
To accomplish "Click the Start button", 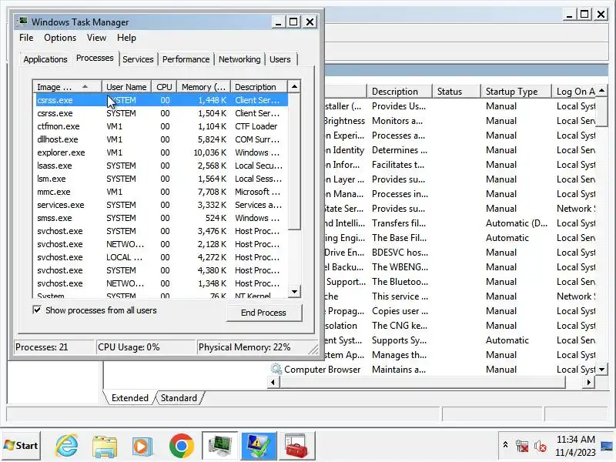I will click(21, 446).
